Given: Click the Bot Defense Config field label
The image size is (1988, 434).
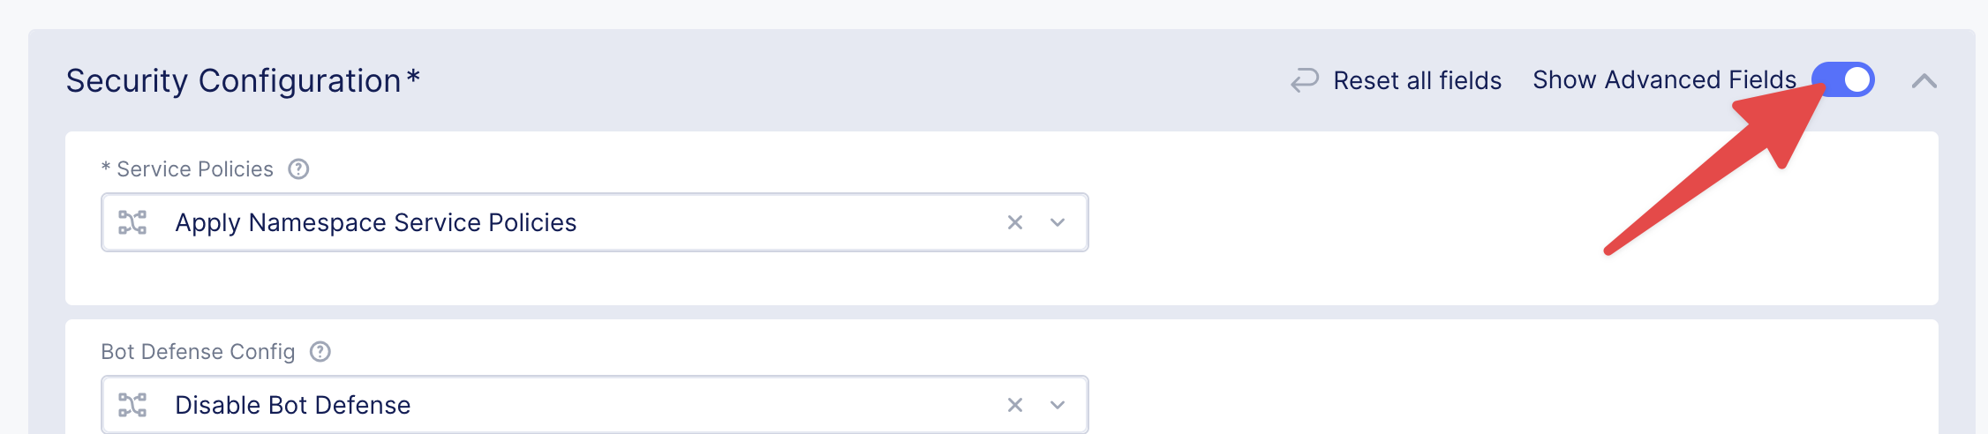Looking at the screenshot, I should [x=198, y=352].
